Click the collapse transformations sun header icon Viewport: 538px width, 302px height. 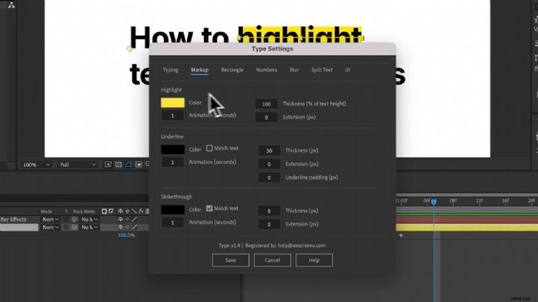coord(127,211)
